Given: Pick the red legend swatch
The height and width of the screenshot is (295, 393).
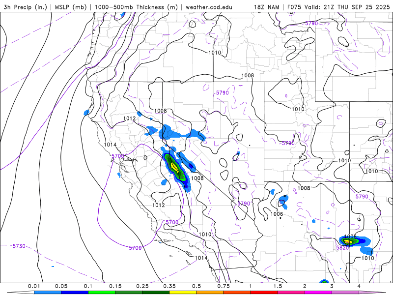Looking at the screenshot, I should 264,293.
